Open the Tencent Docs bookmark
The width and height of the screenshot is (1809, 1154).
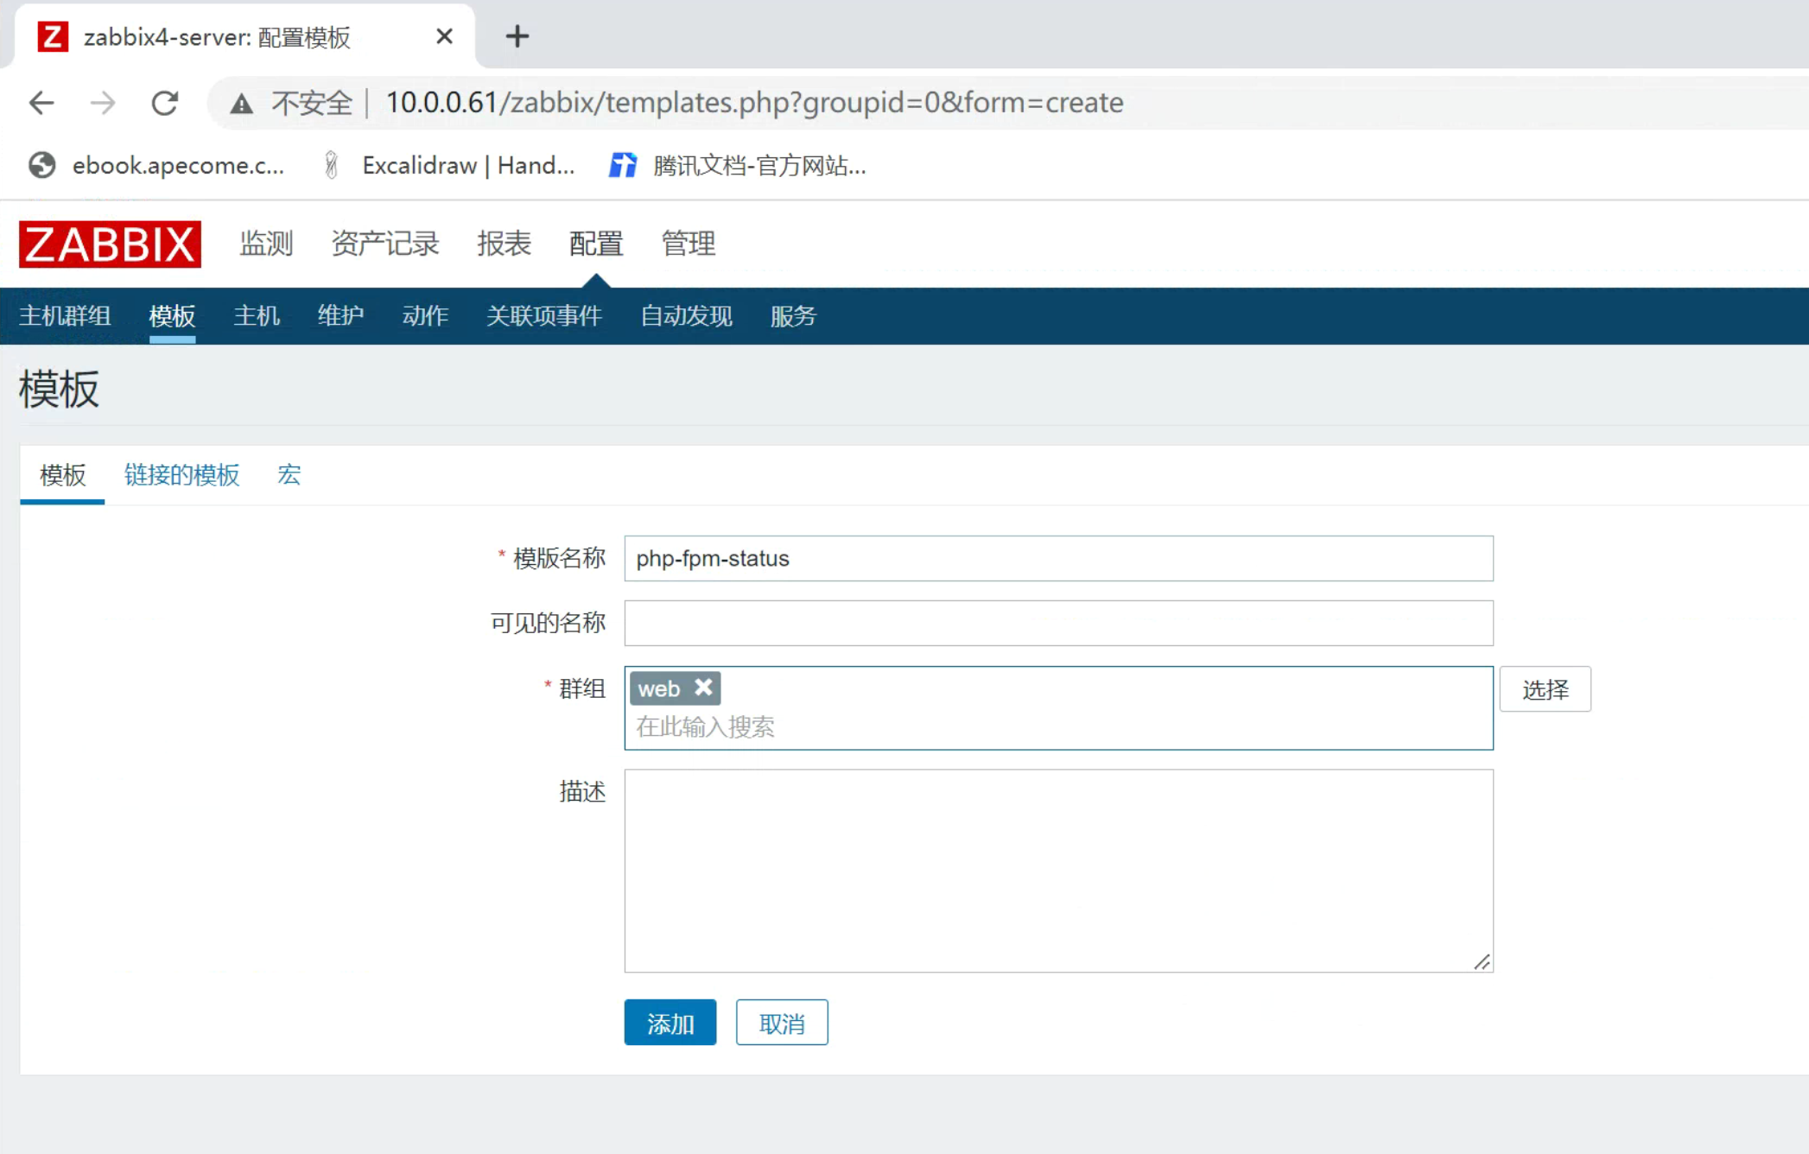pos(739,165)
